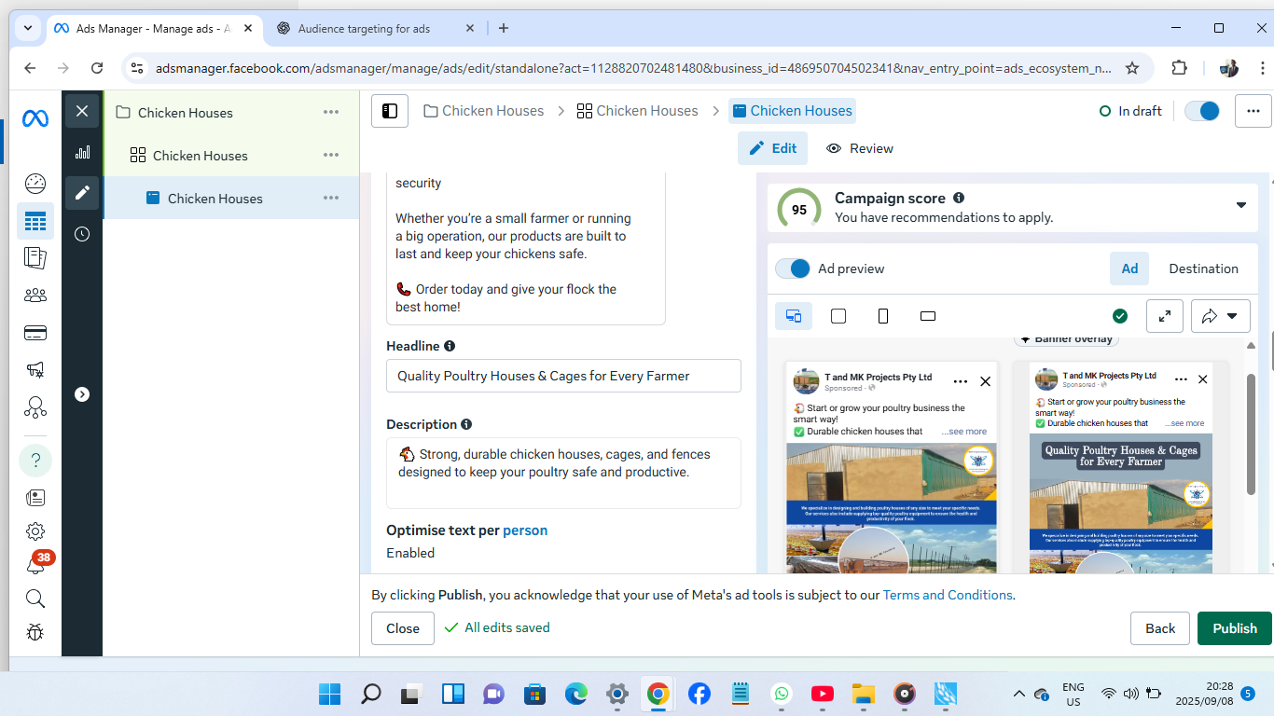Viewport: 1274px width, 716px height.
Task: Click the notifications bell with 38 badge
Action: [35, 565]
